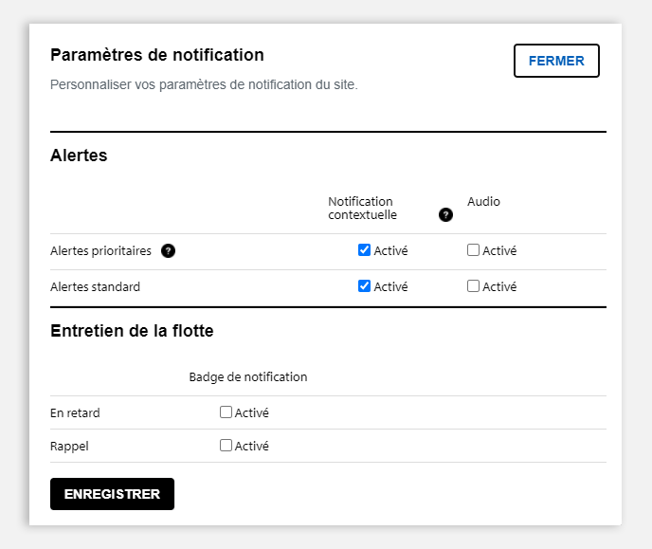Uncheck Notification contextuelle for Alertes prioritaires
The image size is (652, 549).
pos(364,250)
